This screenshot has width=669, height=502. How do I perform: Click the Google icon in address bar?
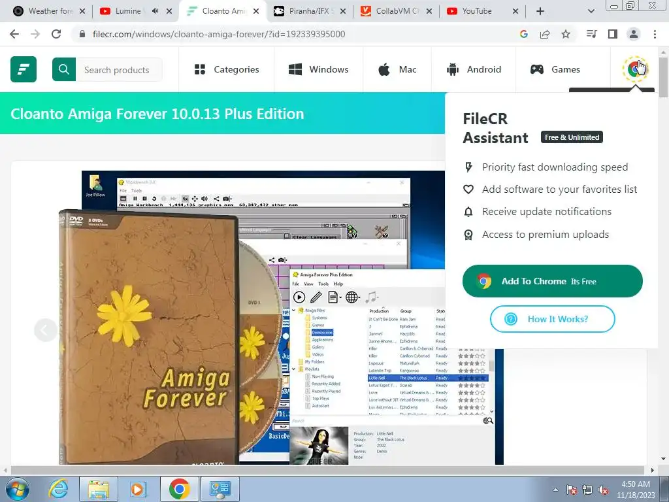click(x=524, y=34)
